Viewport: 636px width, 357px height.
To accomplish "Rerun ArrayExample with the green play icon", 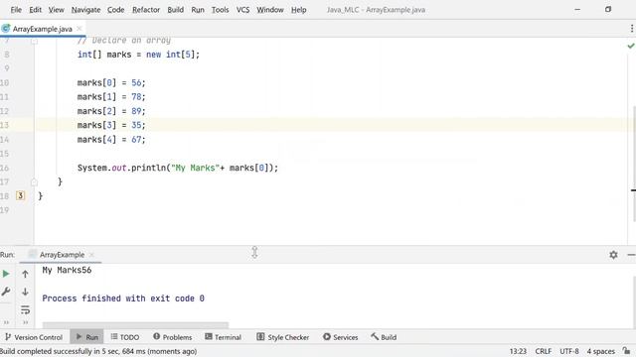I will (6, 274).
